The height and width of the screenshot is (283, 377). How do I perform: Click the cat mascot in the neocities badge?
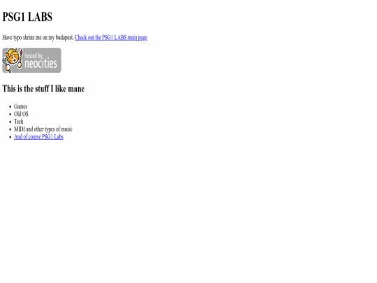click(11, 59)
